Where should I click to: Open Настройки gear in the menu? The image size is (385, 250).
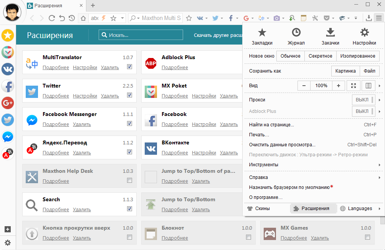[364, 36]
